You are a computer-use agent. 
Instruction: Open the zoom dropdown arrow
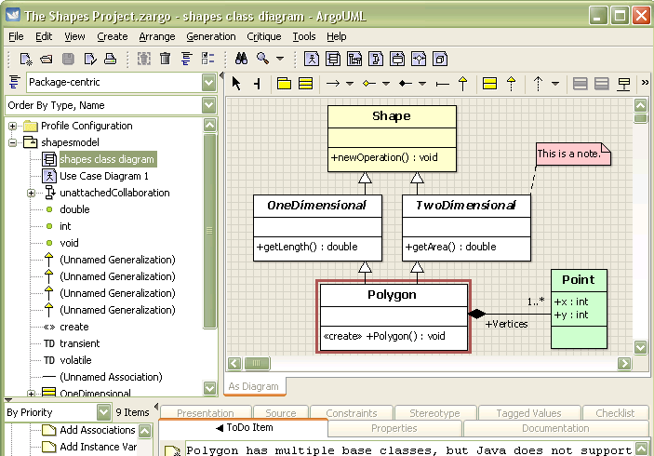280,59
